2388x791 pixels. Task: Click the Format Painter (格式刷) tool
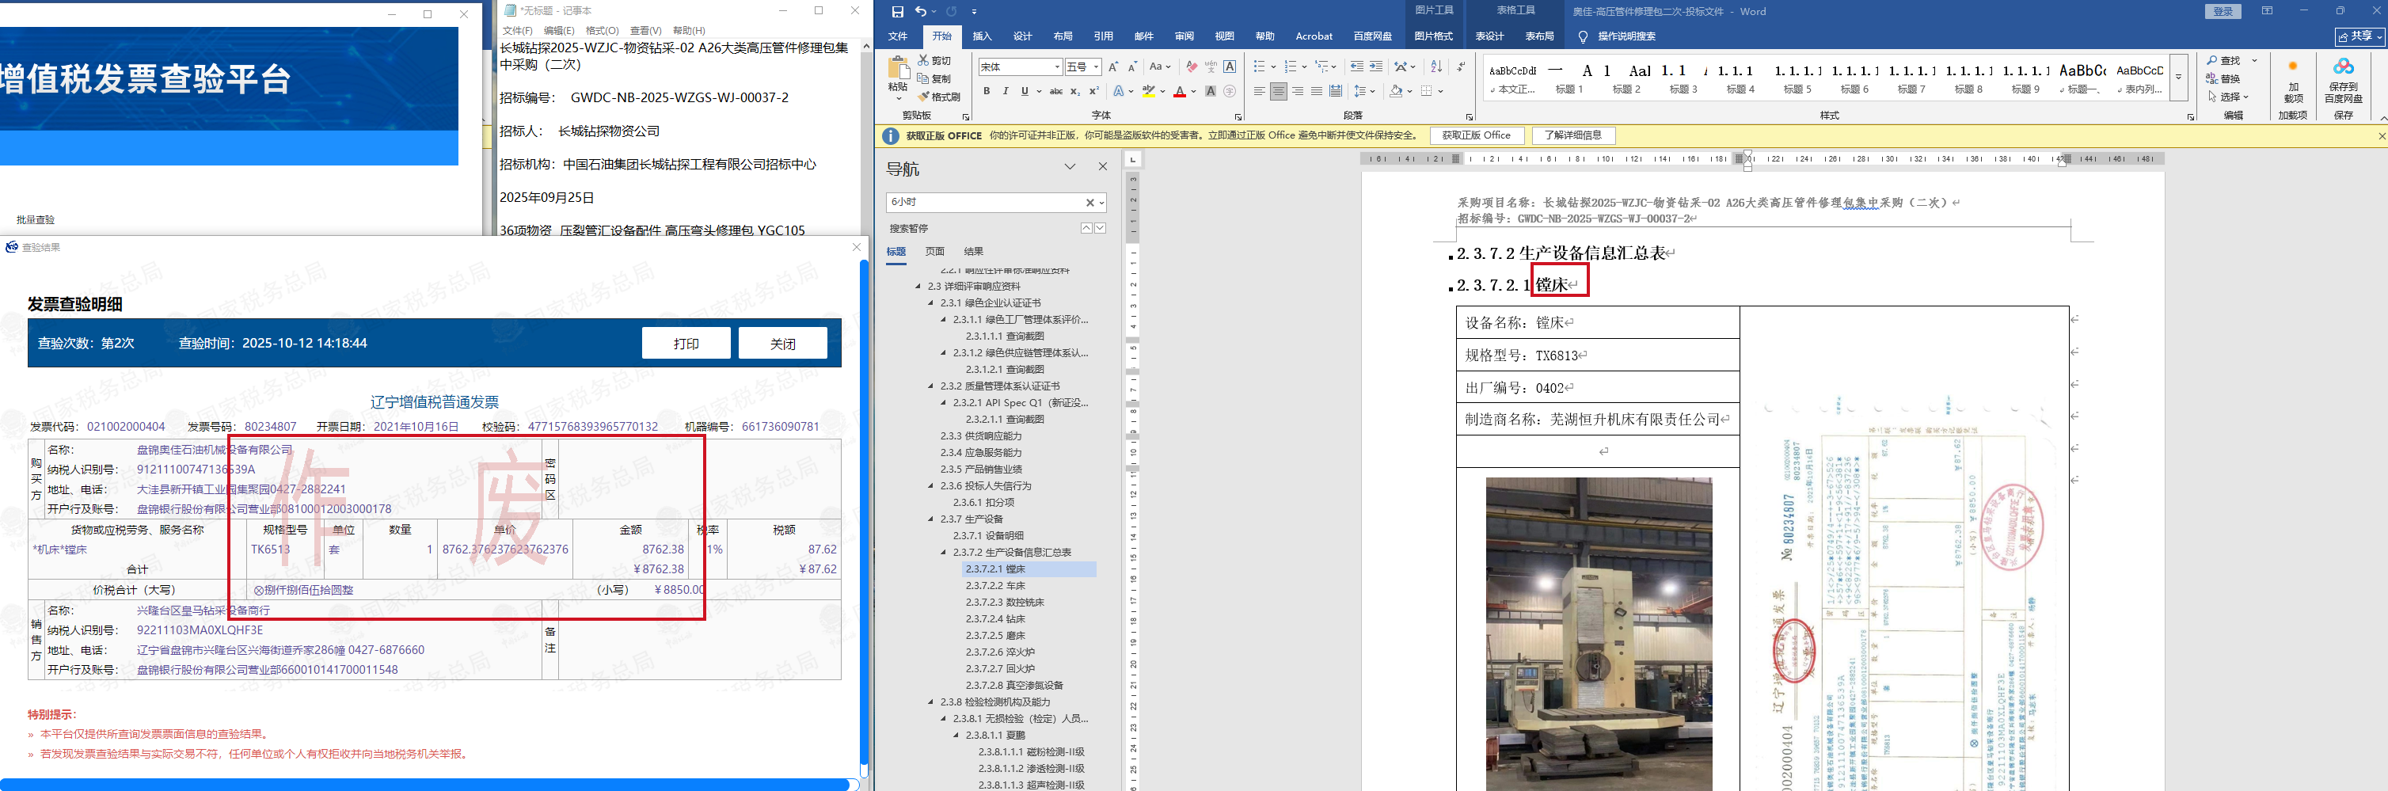click(x=938, y=97)
